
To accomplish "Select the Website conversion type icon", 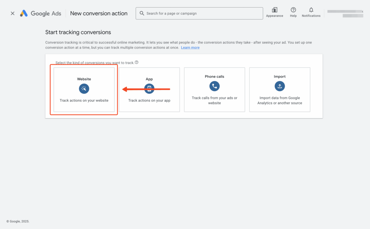I will pos(84,88).
